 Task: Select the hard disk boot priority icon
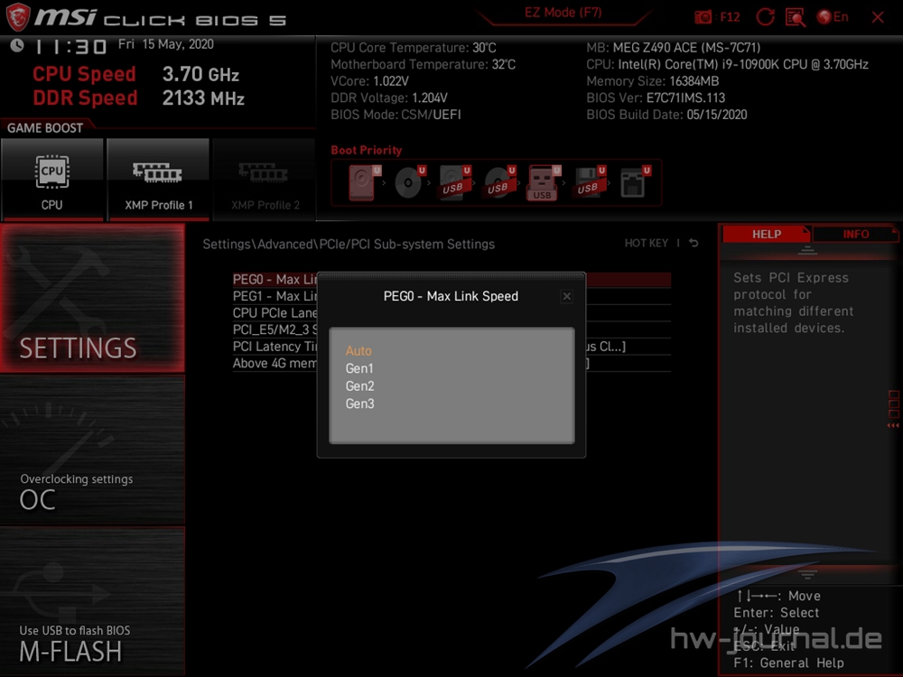point(363,182)
